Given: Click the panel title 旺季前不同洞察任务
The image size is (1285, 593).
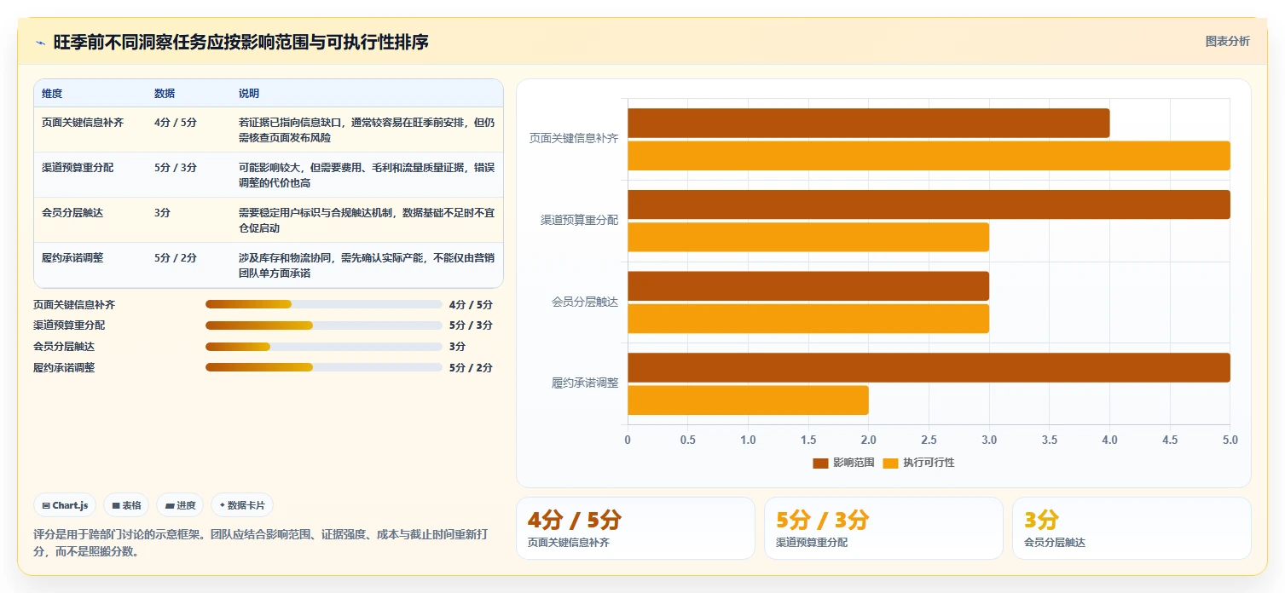Looking at the screenshot, I should (240, 42).
